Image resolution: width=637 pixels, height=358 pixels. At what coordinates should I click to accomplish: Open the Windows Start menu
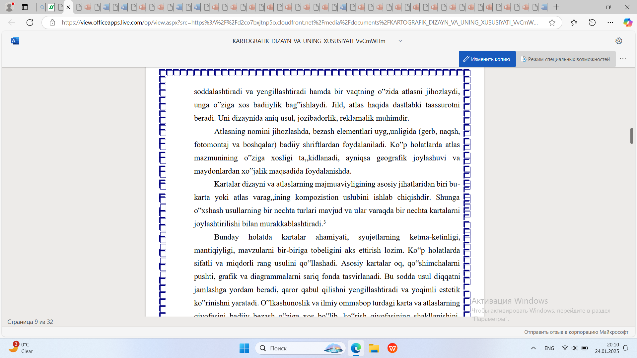coord(244,348)
